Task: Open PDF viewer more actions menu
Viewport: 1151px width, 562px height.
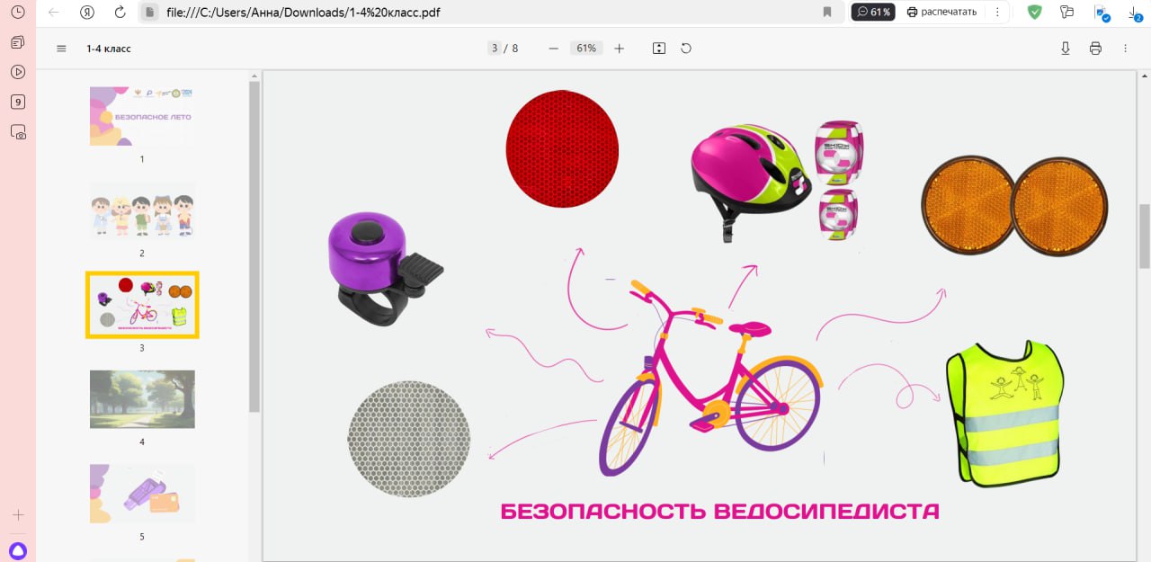Action: point(1125,49)
